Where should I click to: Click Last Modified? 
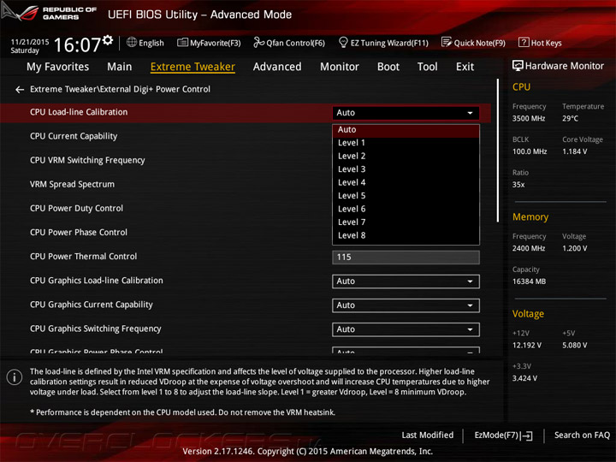click(x=428, y=435)
